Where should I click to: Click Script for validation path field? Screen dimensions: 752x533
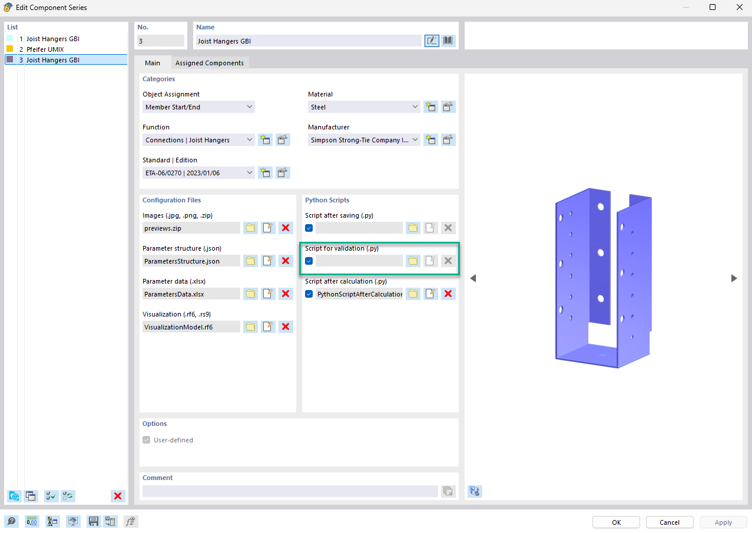pos(359,261)
